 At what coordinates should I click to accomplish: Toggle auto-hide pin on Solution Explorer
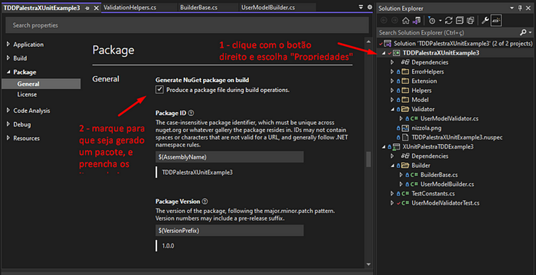520,8
